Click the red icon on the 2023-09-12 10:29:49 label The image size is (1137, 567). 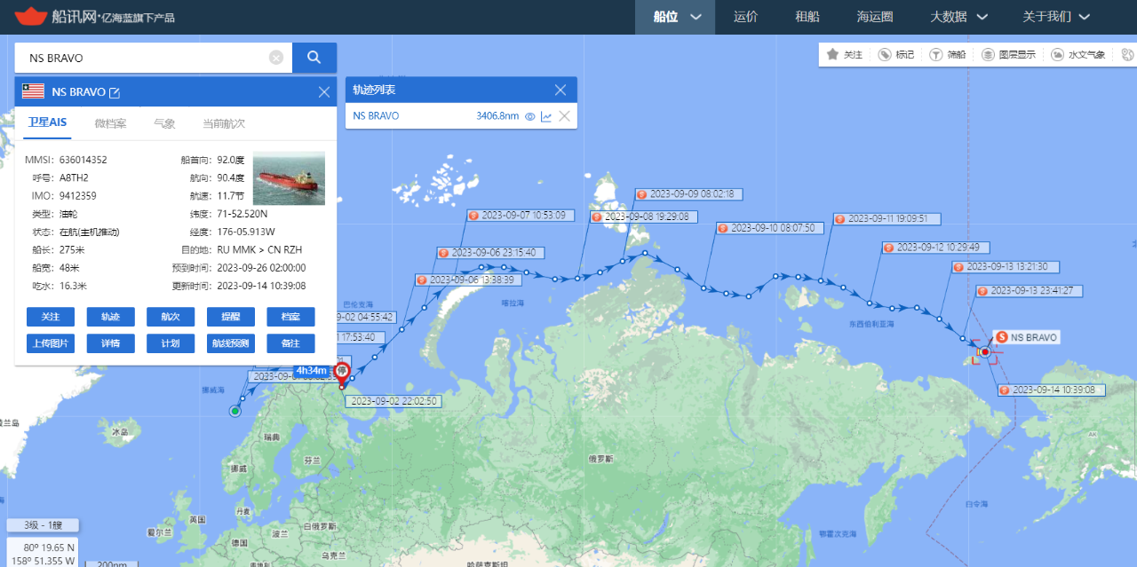point(888,248)
